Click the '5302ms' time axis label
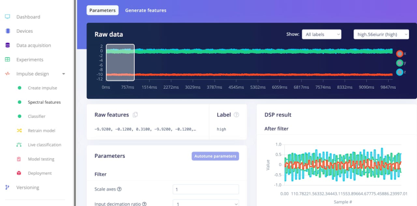This screenshot has height=206, width=417. 258,87
